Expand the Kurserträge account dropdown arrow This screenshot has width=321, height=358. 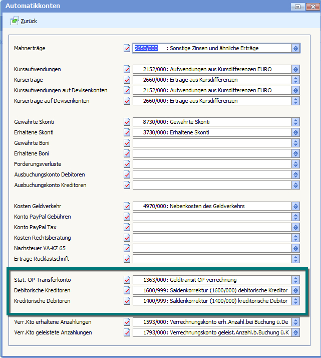tap(296, 80)
